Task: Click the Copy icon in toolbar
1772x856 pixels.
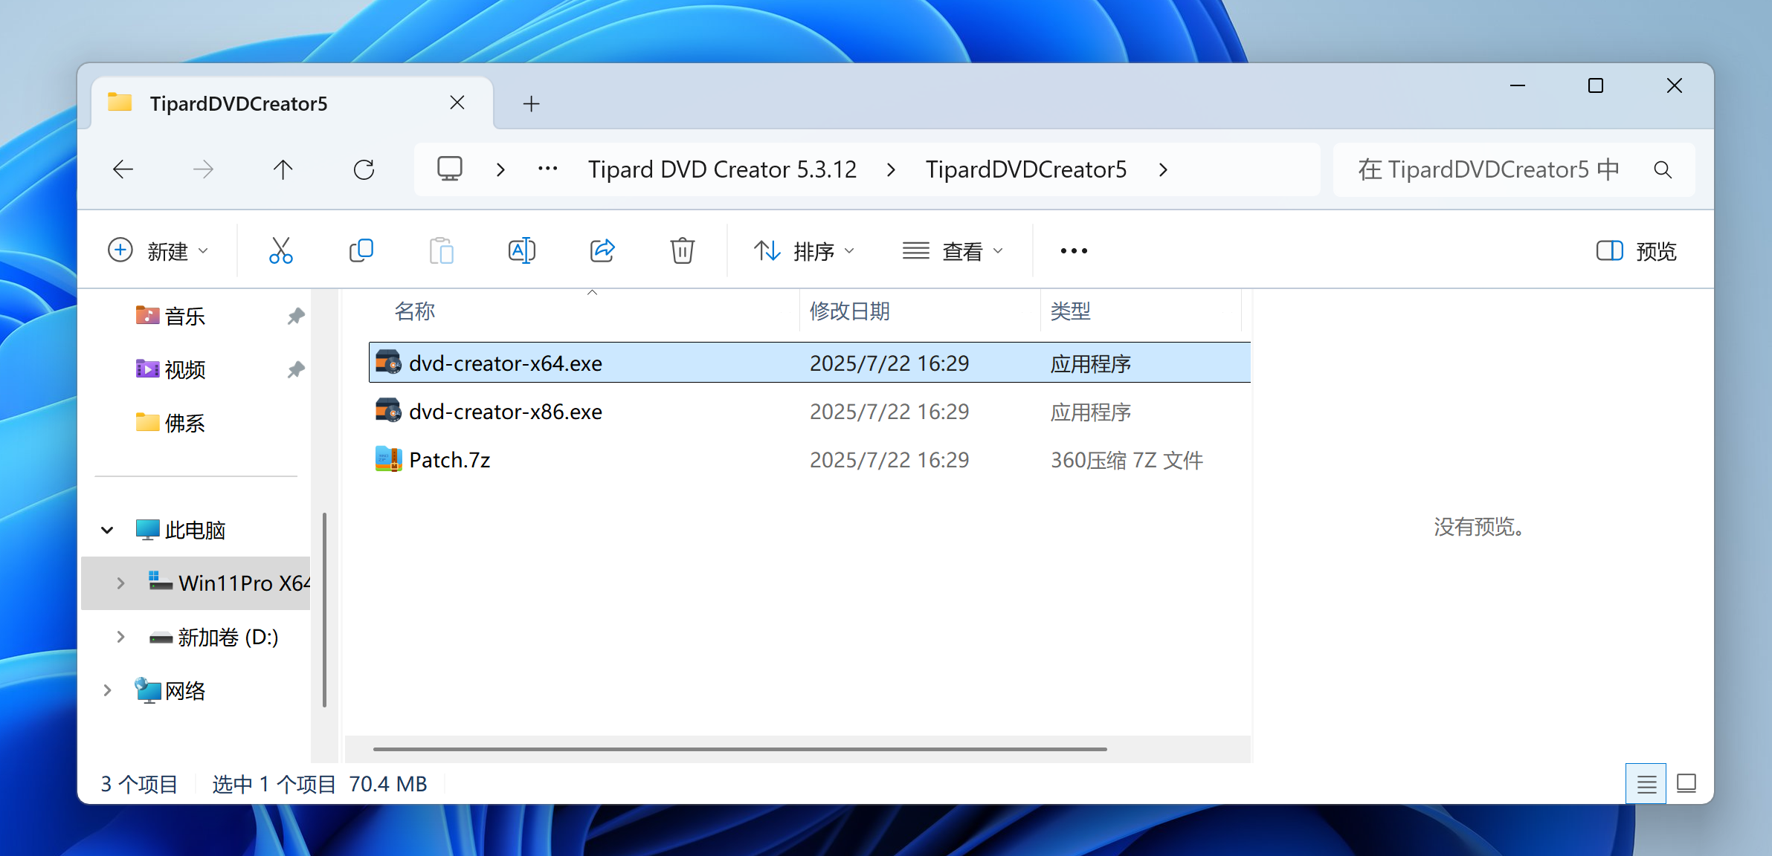Action: click(361, 251)
